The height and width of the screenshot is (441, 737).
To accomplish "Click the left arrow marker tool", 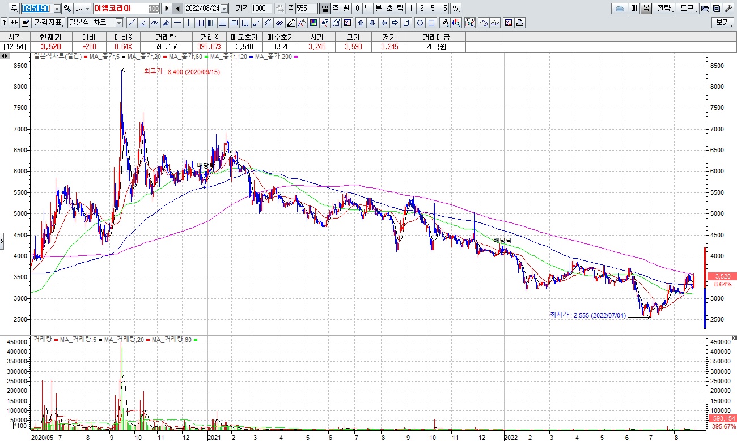I will (384, 23).
